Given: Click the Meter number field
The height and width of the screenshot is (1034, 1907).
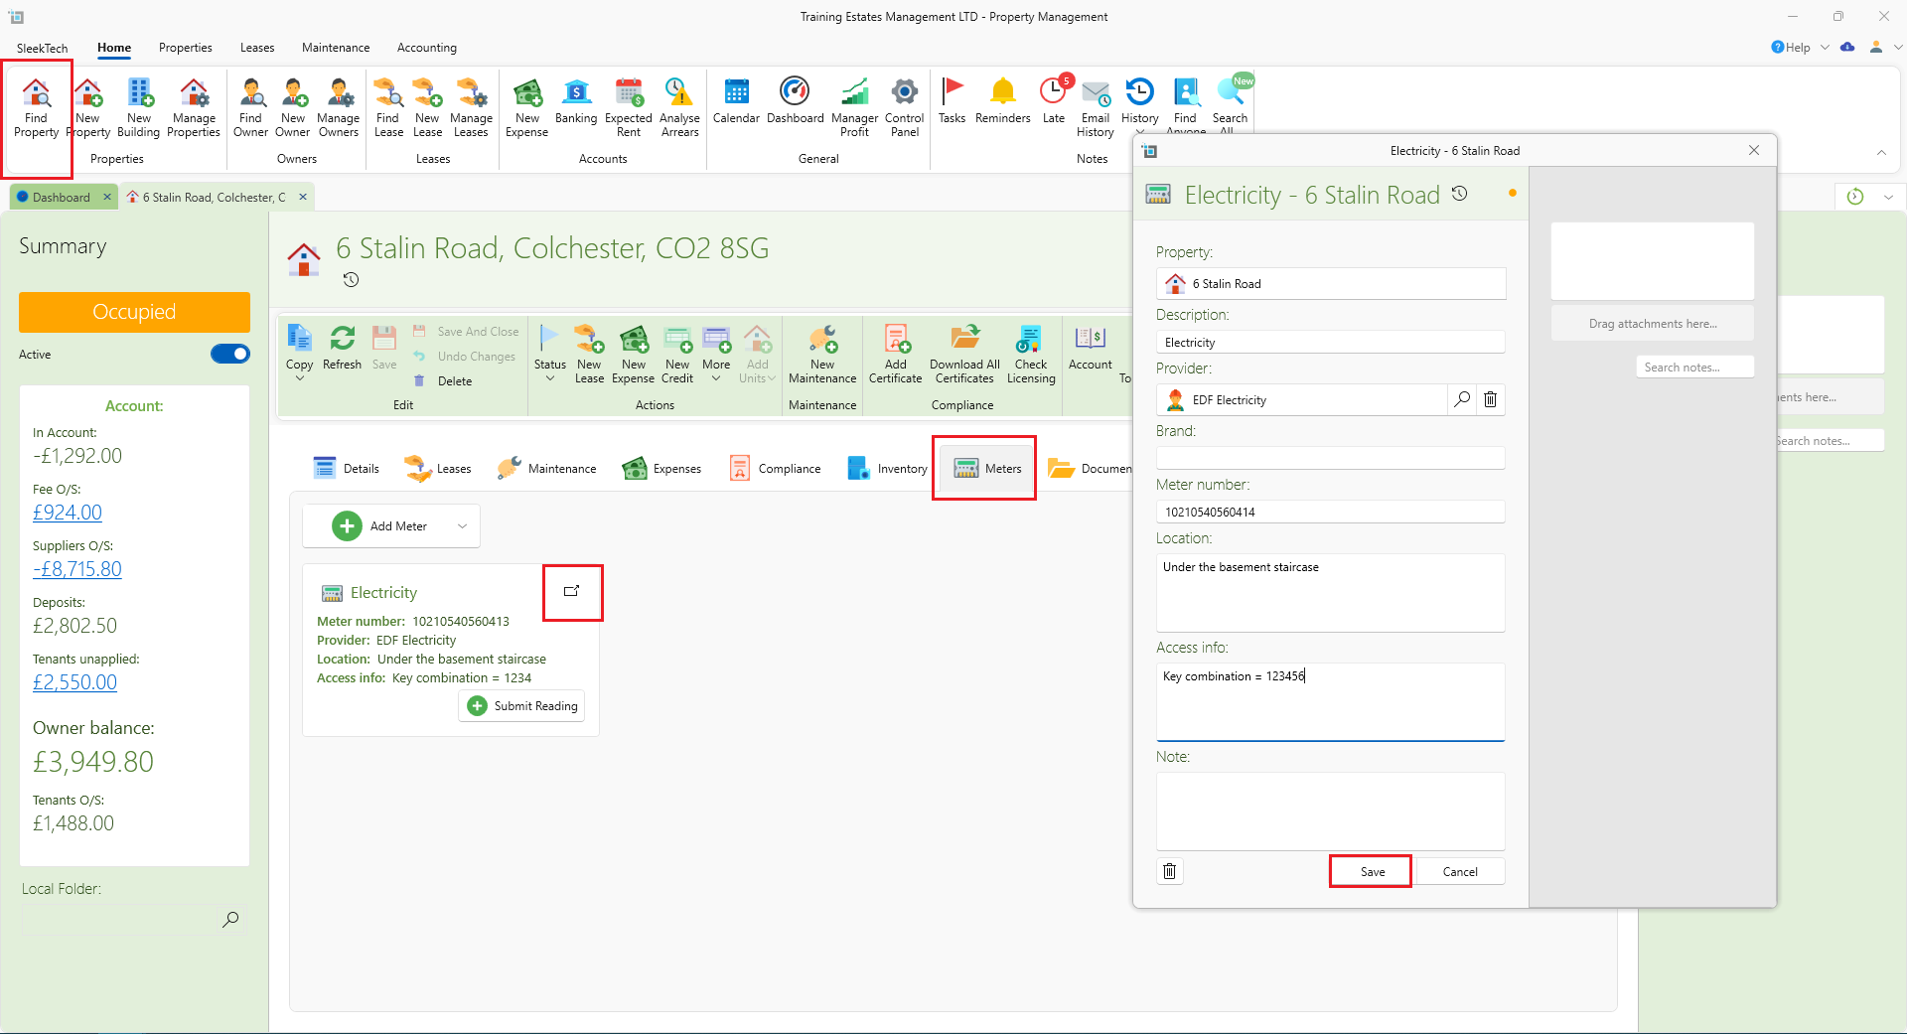Looking at the screenshot, I should pos(1330,513).
